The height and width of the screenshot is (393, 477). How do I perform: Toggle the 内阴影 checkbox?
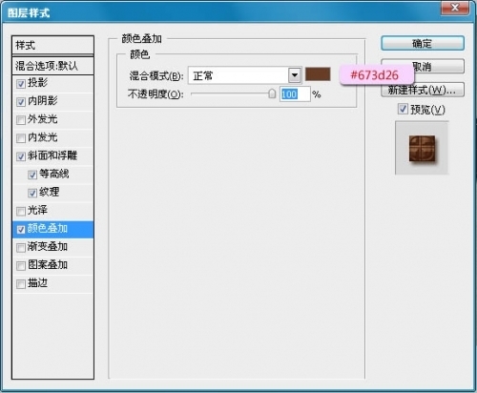(x=21, y=102)
